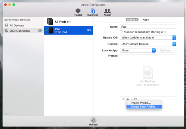Select USB Connected in sidebar
Screen dimensions: 186x129
coord(23,31)
